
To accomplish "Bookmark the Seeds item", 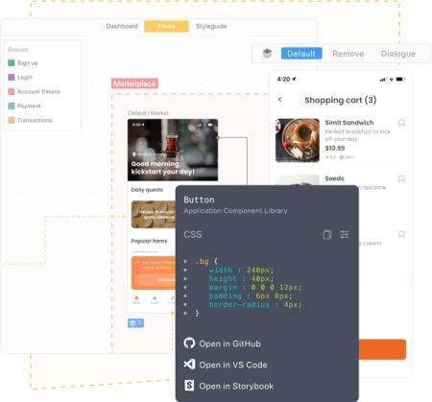I will coord(401,178).
